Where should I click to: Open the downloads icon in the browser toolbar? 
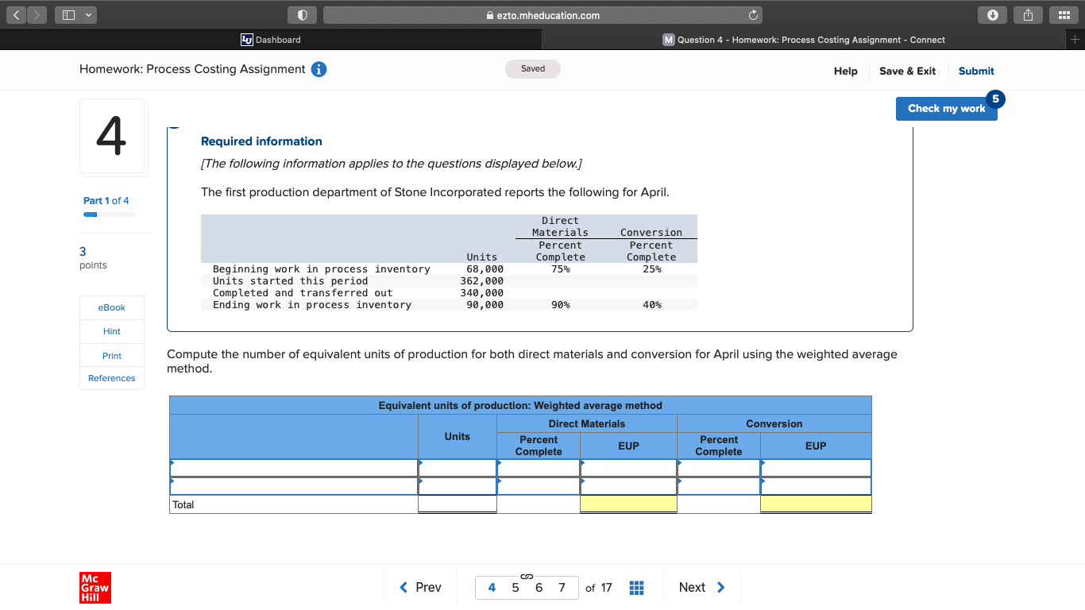992,14
